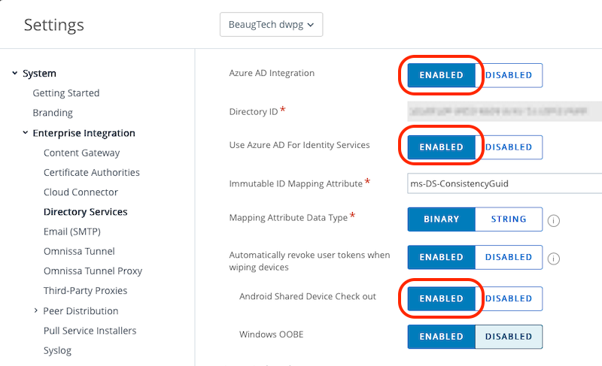Disable Android Shared Device Check out

(x=509, y=298)
